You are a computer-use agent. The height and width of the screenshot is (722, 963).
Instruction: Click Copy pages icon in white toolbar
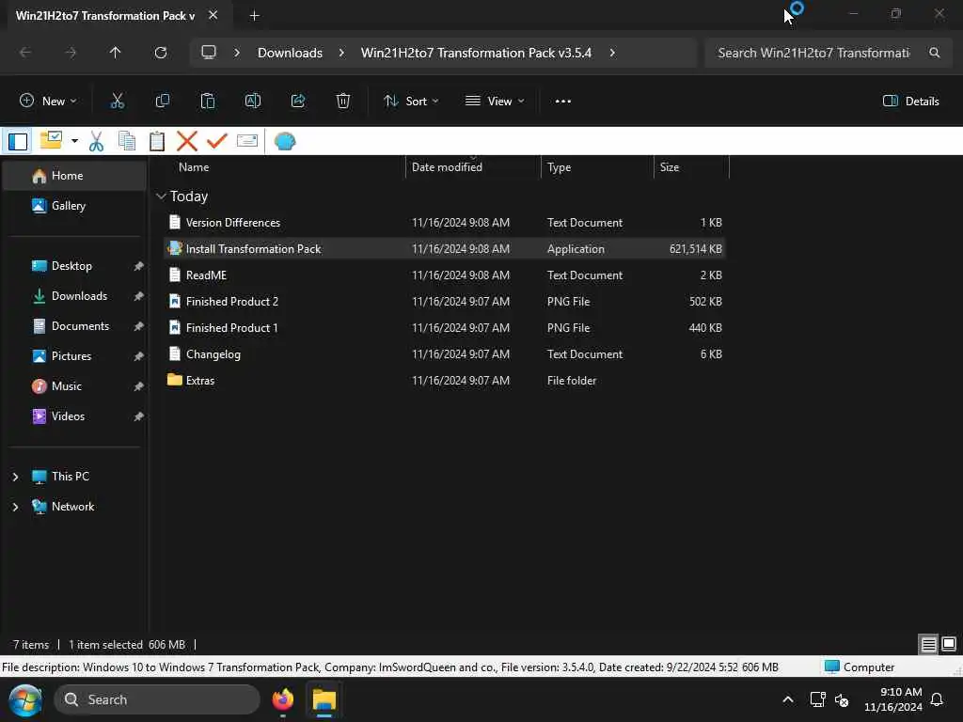[x=127, y=141]
